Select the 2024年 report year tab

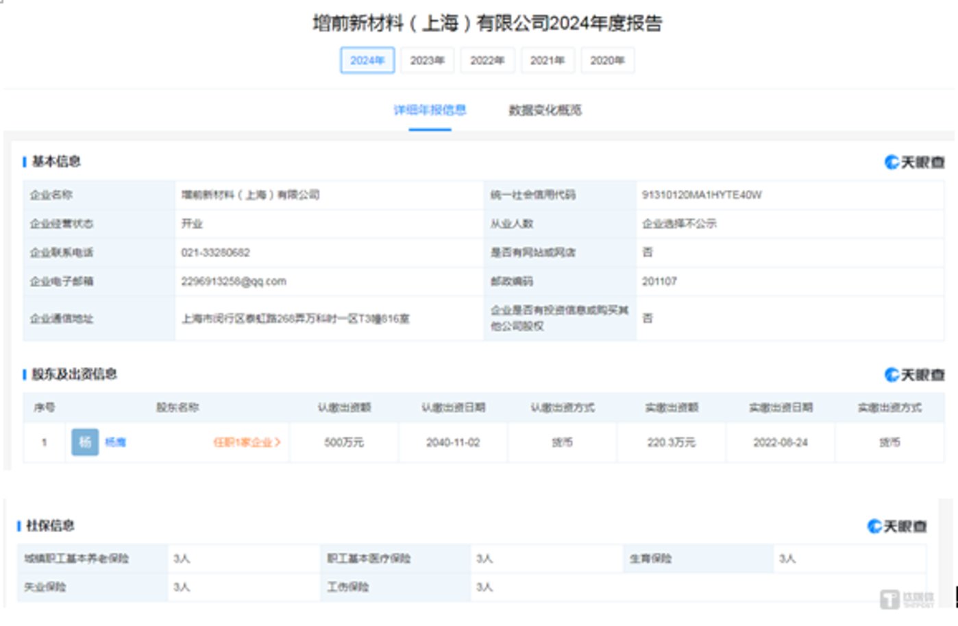point(367,60)
